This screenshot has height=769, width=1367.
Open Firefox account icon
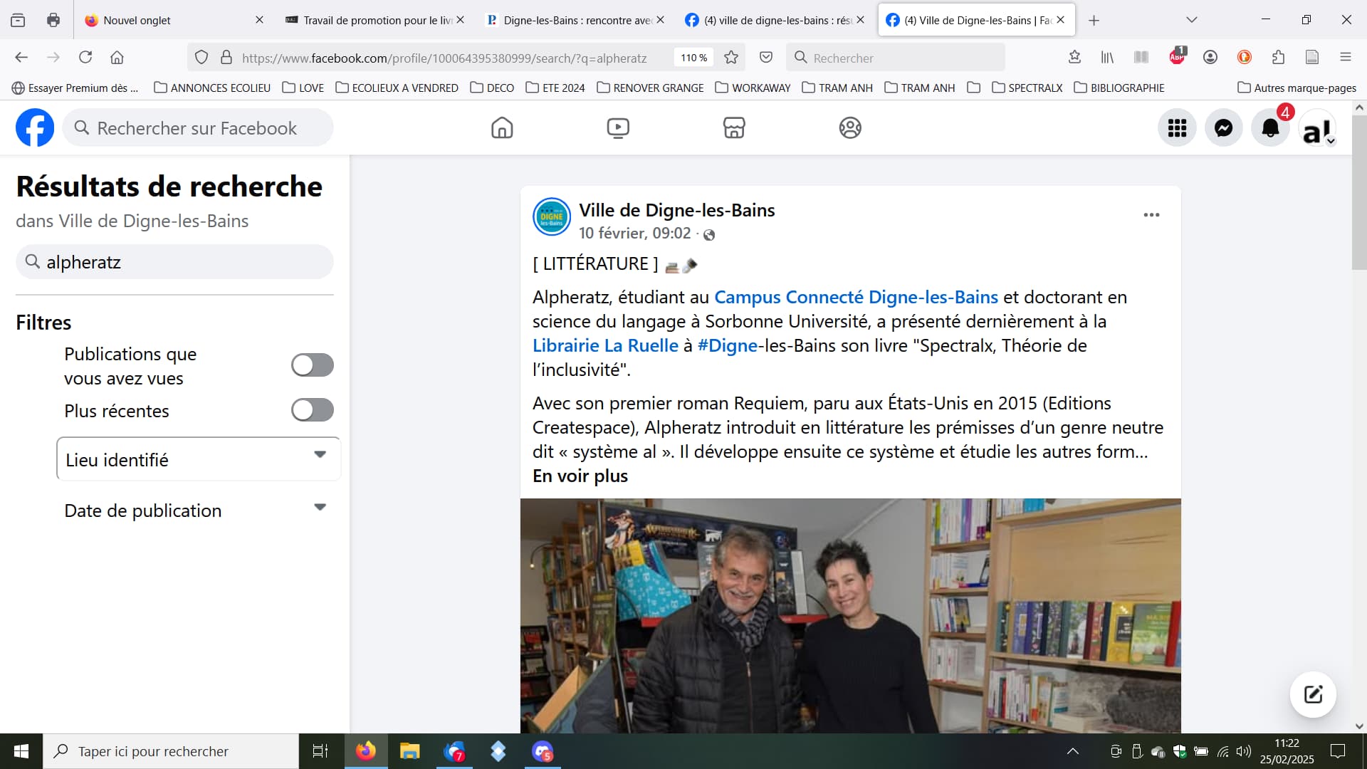(x=1210, y=58)
